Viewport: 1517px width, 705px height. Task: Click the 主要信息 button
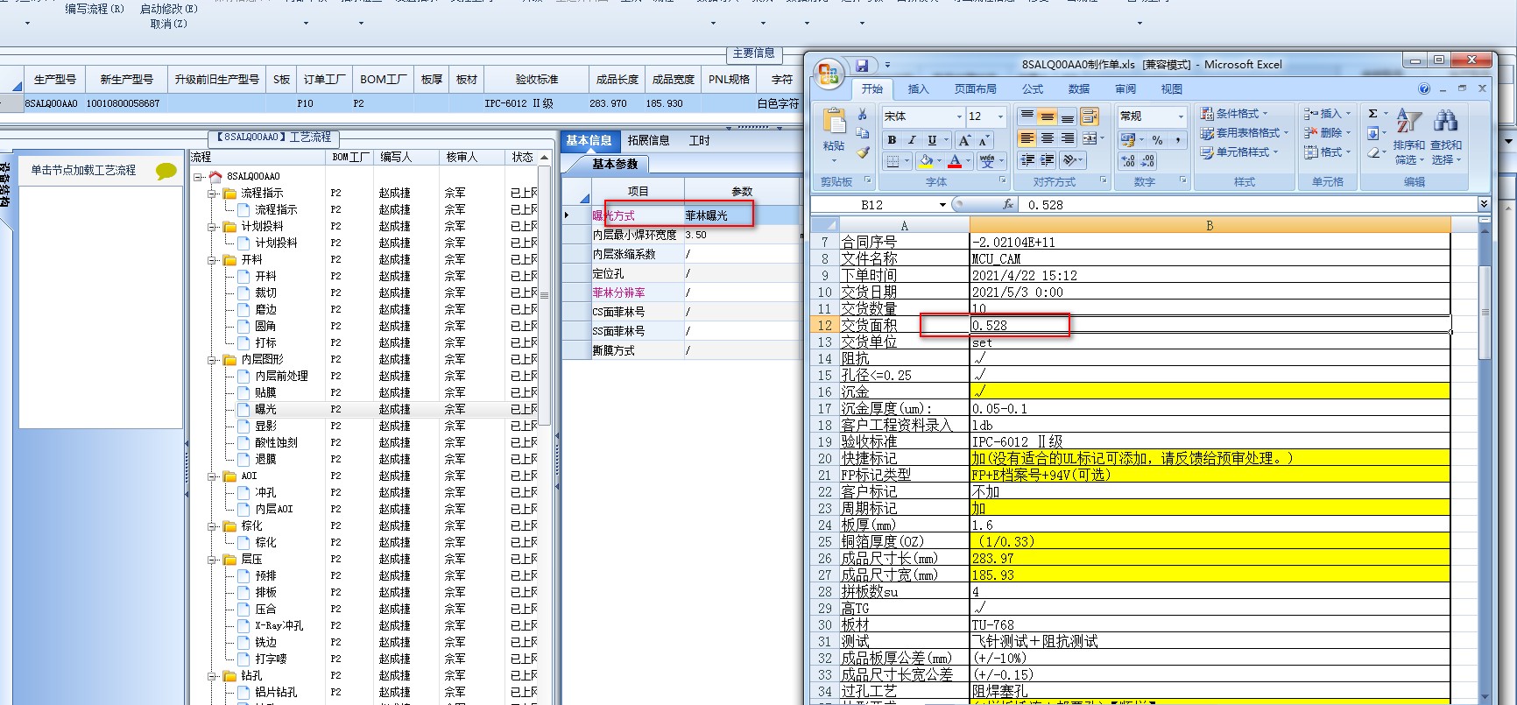coord(753,53)
